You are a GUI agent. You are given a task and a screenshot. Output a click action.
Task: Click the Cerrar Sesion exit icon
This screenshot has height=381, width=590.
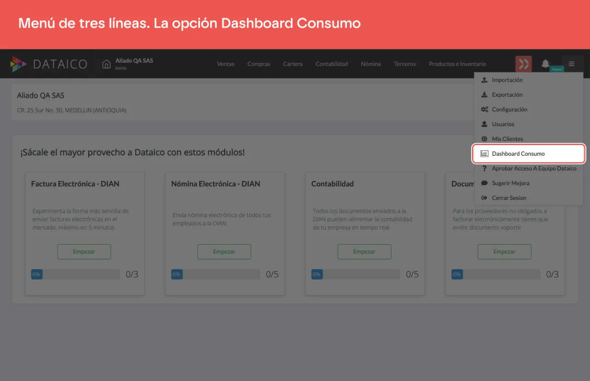(x=484, y=198)
